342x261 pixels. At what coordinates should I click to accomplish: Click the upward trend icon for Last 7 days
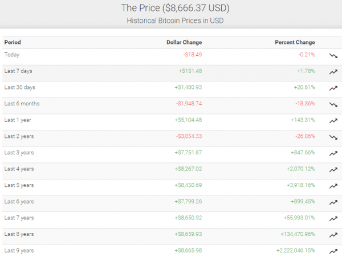333,72
